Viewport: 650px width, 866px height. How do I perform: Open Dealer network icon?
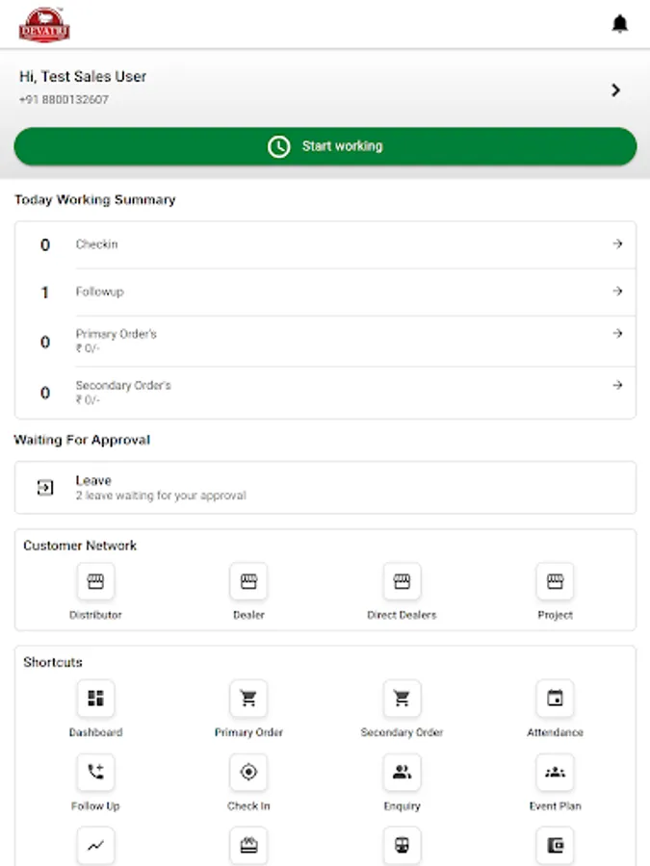point(248,582)
